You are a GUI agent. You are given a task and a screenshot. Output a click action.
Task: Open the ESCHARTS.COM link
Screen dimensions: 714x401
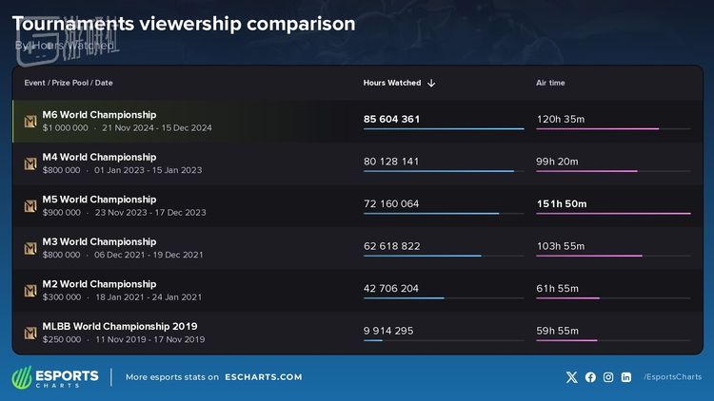[264, 377]
